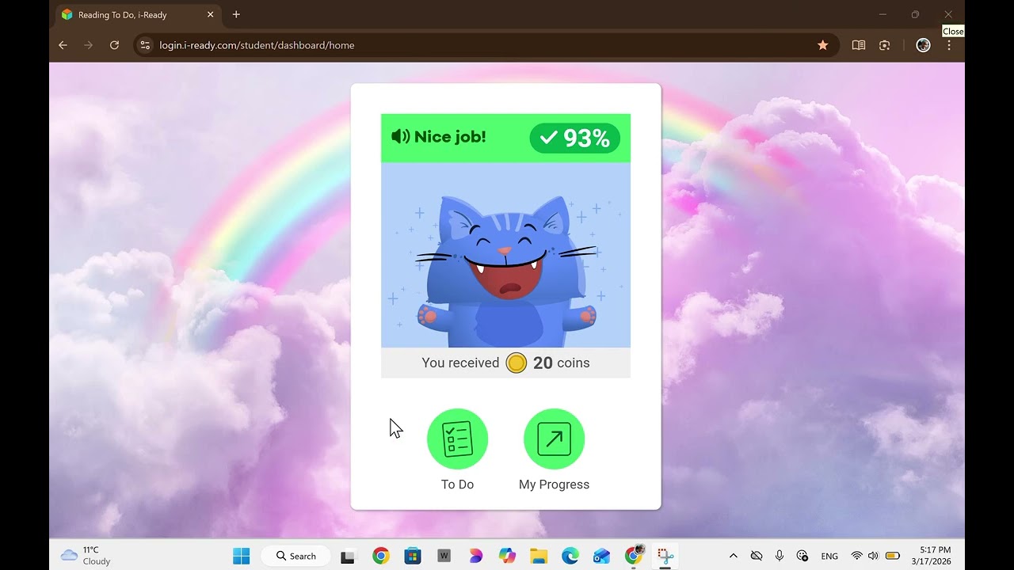Open the Wi-Fi network settings
Viewport: 1014px width, 570px height.
856,556
